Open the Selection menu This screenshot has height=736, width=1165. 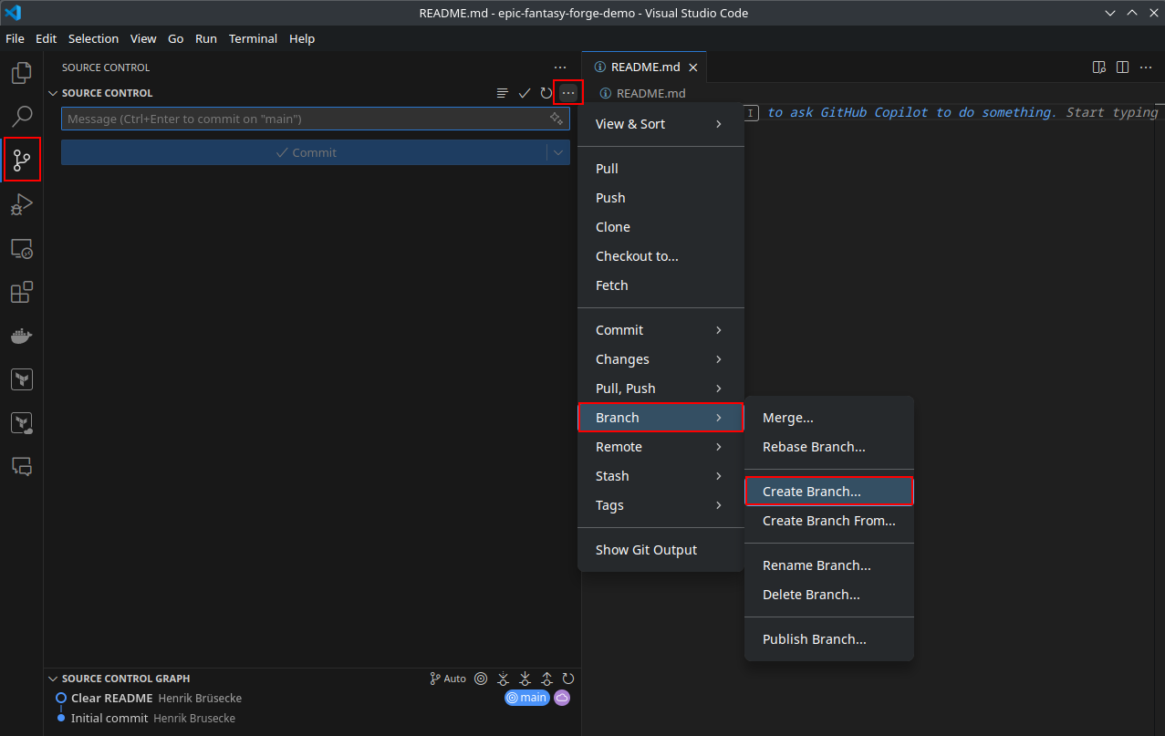(93, 38)
